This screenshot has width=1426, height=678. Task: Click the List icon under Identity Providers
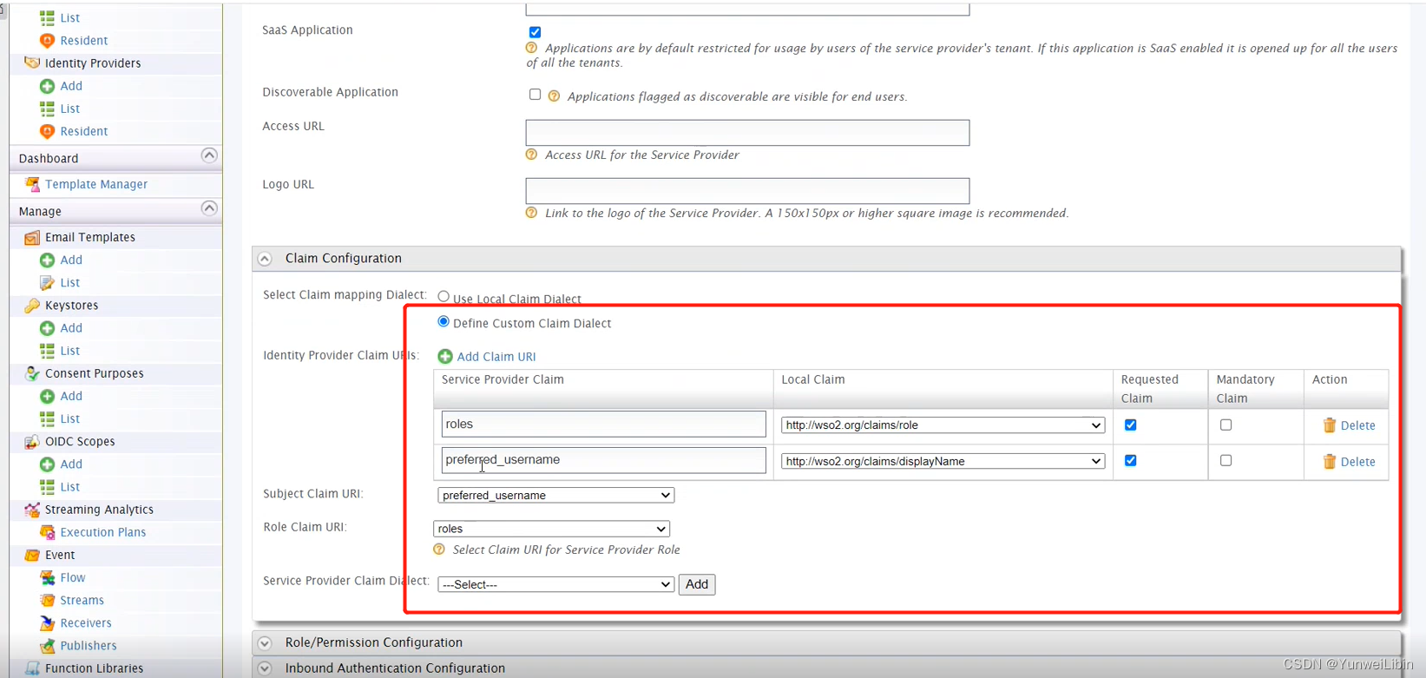pos(47,109)
